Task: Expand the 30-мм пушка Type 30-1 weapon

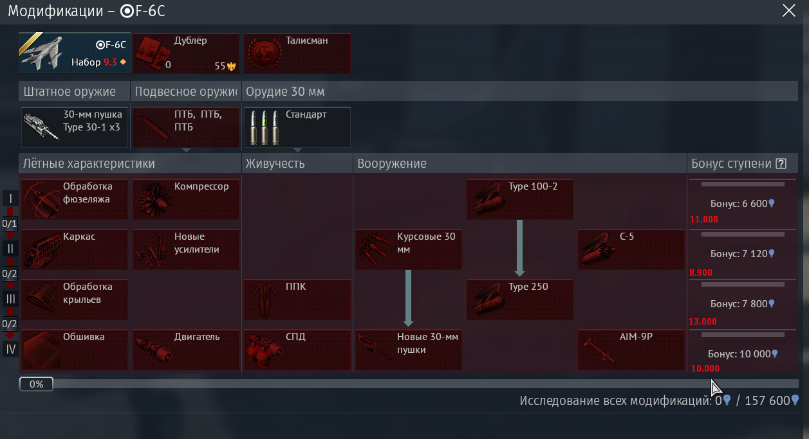Action: click(x=74, y=127)
